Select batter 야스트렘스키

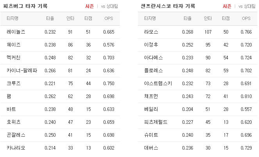158,83
